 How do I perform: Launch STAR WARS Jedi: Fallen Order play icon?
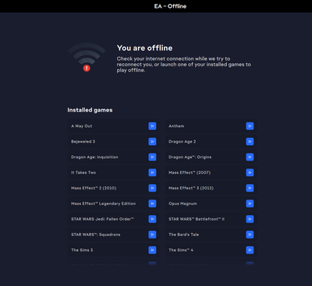(152, 219)
